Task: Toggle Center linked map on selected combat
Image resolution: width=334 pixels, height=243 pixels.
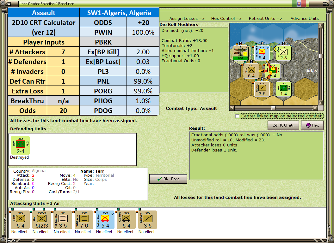Action: point(237,116)
